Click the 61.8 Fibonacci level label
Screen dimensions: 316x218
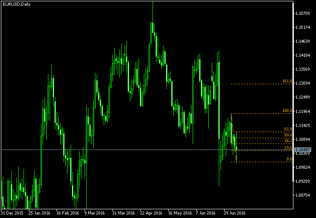288,129
